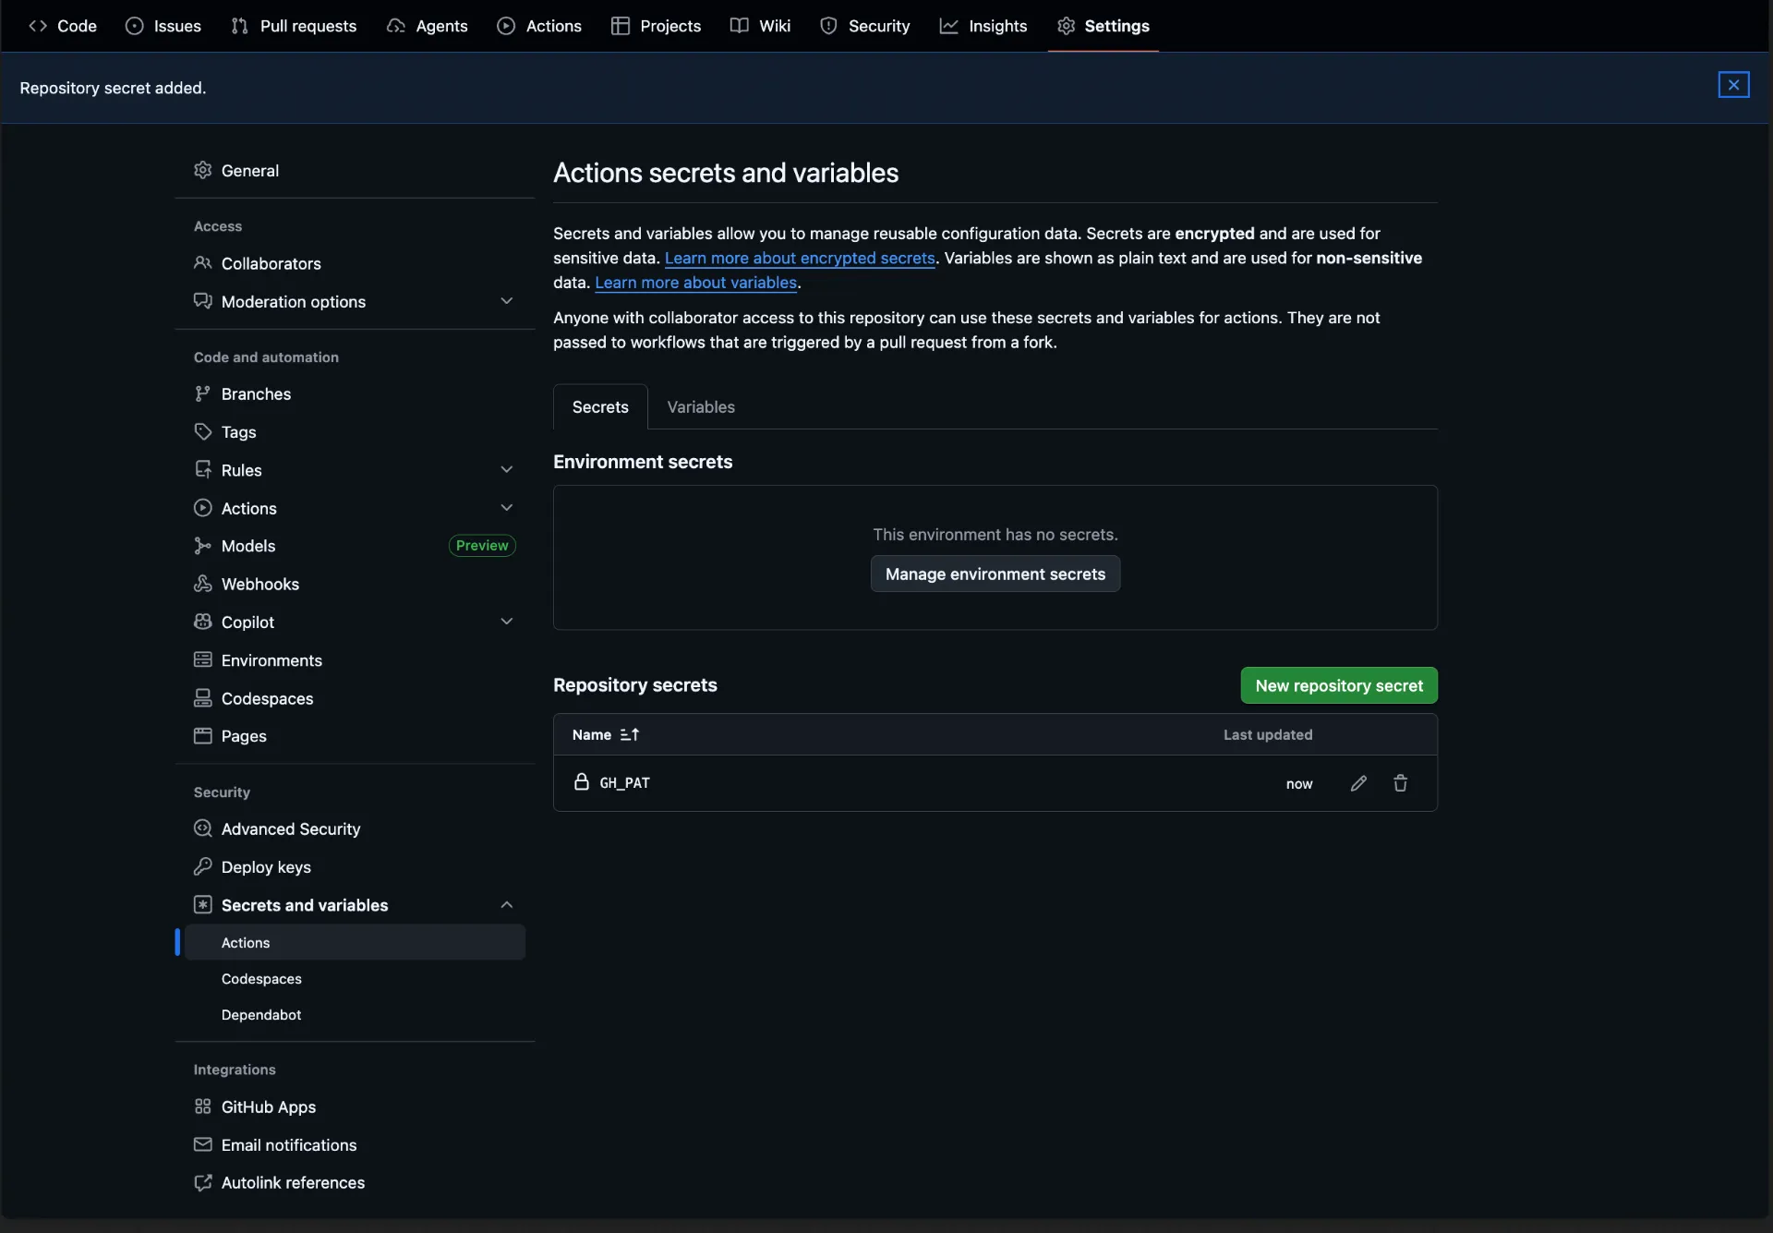Viewport: 1773px width, 1233px height.
Task: Switch to the Variables tab
Action: (x=701, y=406)
